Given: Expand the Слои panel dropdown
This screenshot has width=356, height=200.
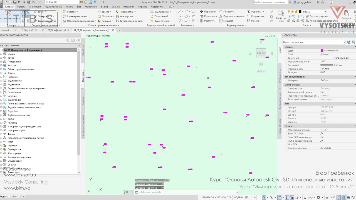Looking at the screenshot, I should click(307, 25).
